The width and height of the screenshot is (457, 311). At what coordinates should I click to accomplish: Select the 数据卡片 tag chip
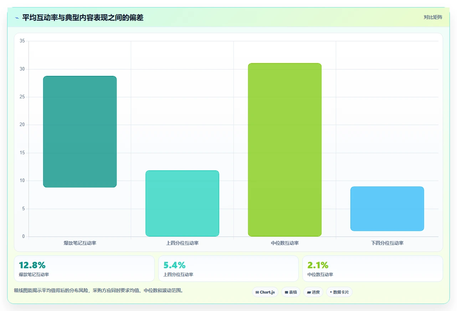(x=339, y=292)
